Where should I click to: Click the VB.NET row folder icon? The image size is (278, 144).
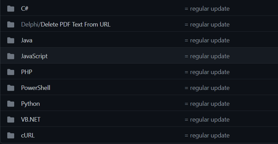[x=11, y=120]
